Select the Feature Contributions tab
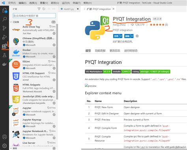The image size is (187, 150). click(100, 51)
